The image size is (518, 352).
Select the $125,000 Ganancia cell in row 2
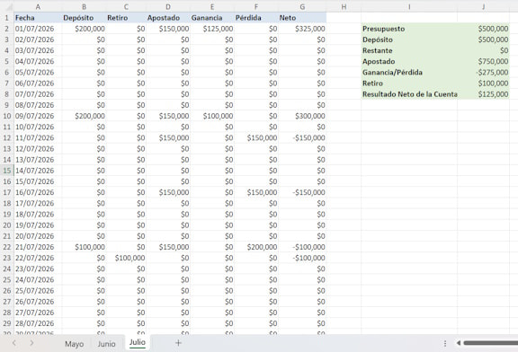pyautogui.click(x=212, y=29)
